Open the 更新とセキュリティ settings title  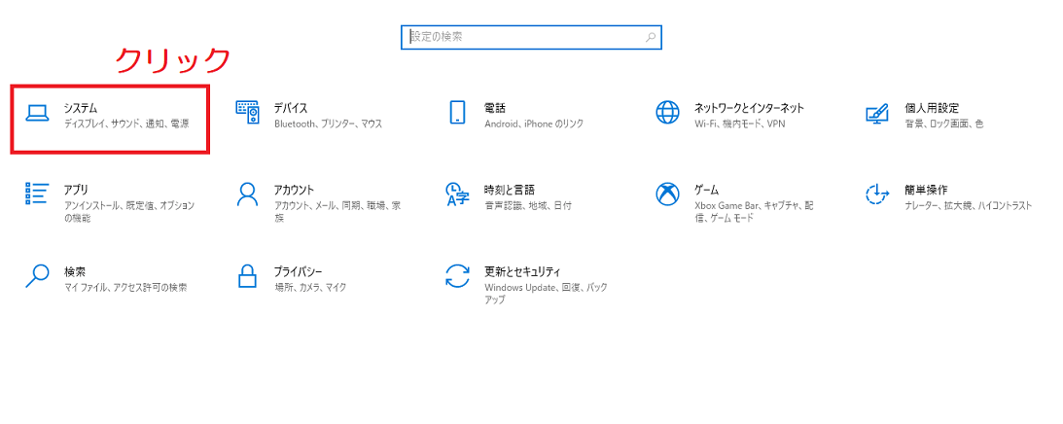pos(522,270)
